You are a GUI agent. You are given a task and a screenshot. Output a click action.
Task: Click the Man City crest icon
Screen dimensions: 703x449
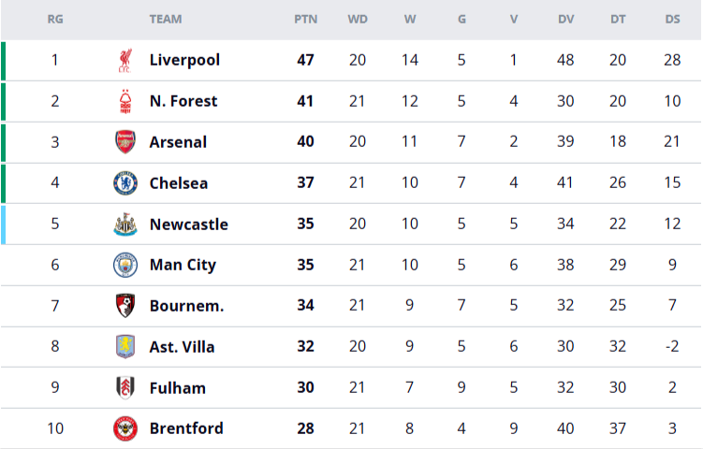click(124, 265)
